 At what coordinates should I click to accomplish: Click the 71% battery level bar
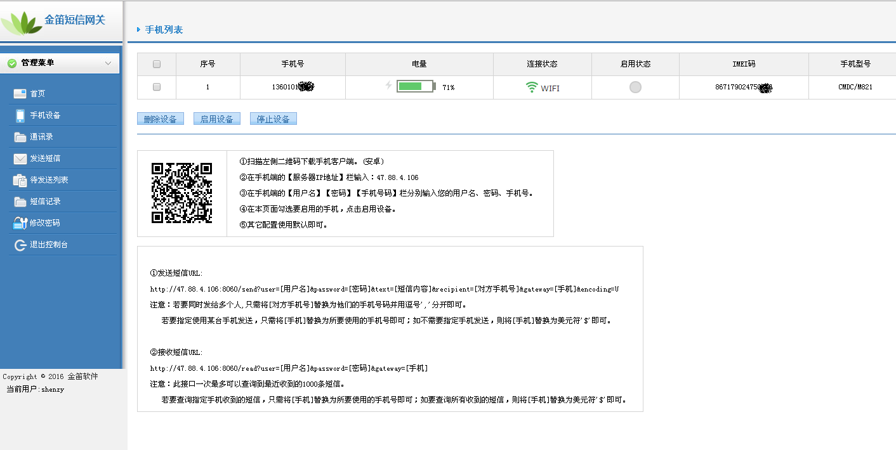click(416, 86)
